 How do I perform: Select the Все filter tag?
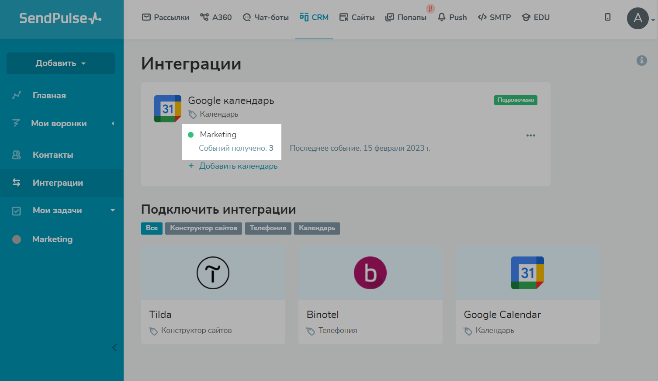[x=152, y=228]
